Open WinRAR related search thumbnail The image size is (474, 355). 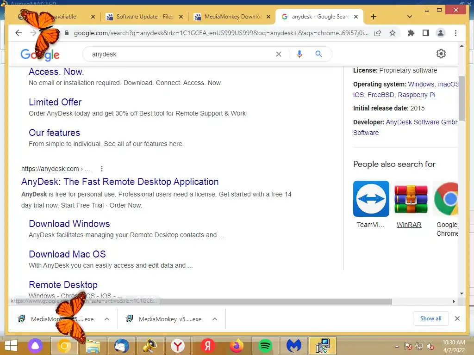pos(411,199)
